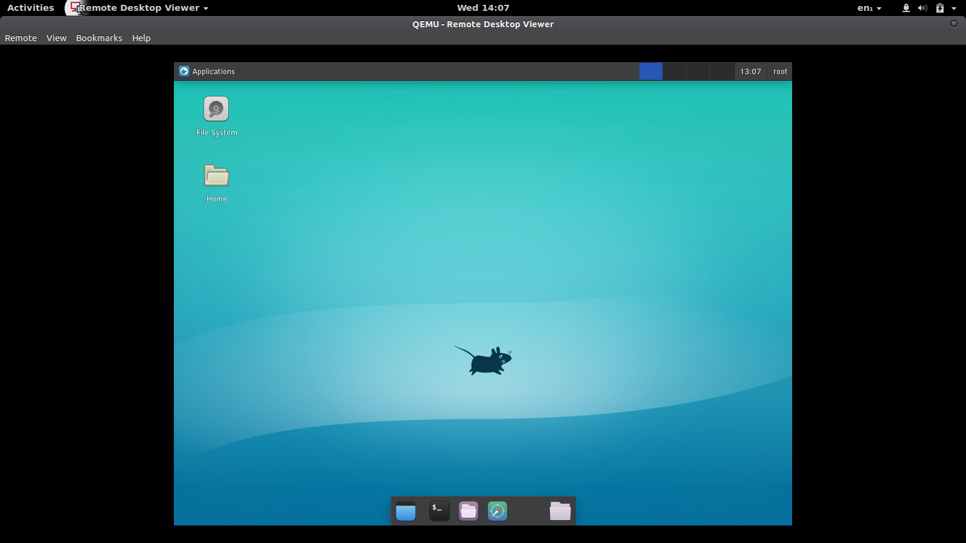Viewport: 966px width, 543px height.
Task: Switch to the fourth workspace
Action: pos(721,71)
